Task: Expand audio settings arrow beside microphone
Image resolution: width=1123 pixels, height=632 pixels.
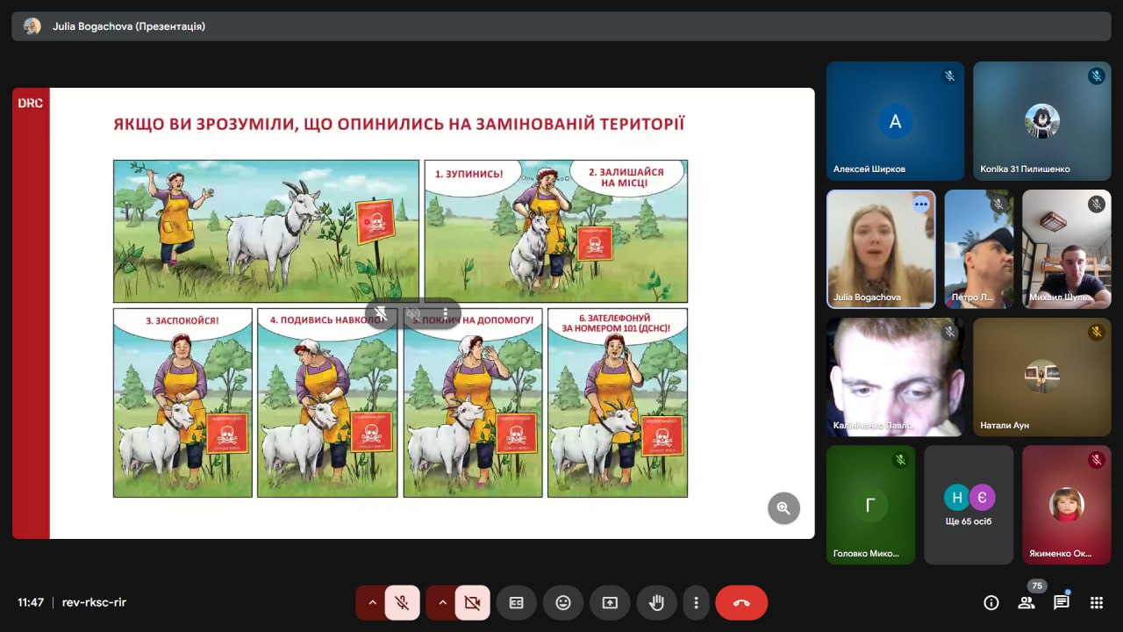Action: pyautogui.click(x=372, y=603)
